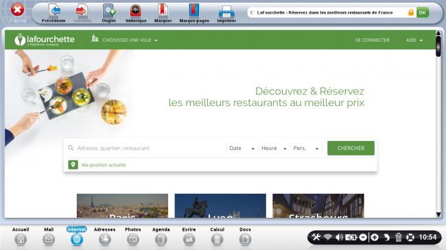The image size is (446, 250).
Task: Click Se connecter
Action: coord(373,40)
